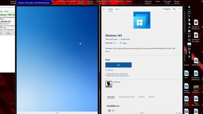Follow See System Requirements link

[x=120, y=76]
